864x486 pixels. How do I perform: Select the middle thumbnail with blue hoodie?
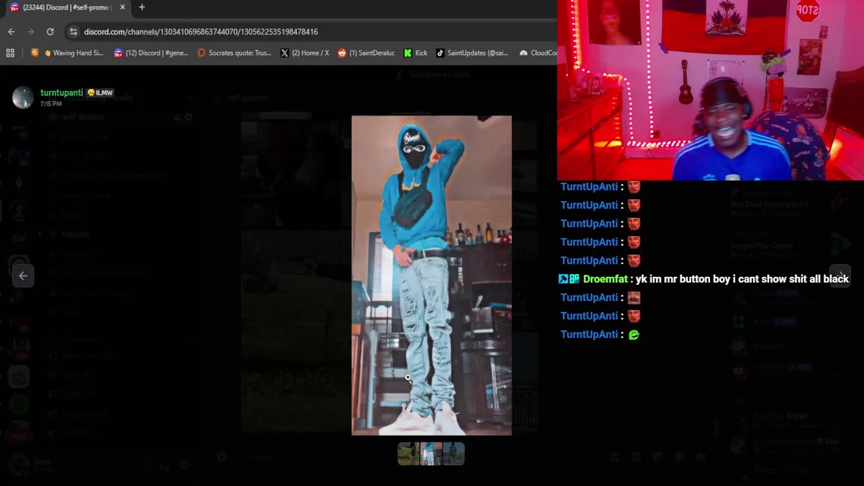(x=431, y=454)
